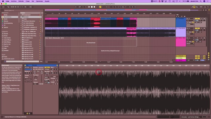The image size is (211, 119).
Task: Open the Preserve Transients dropdown
Action: pyautogui.click(x=47, y=81)
